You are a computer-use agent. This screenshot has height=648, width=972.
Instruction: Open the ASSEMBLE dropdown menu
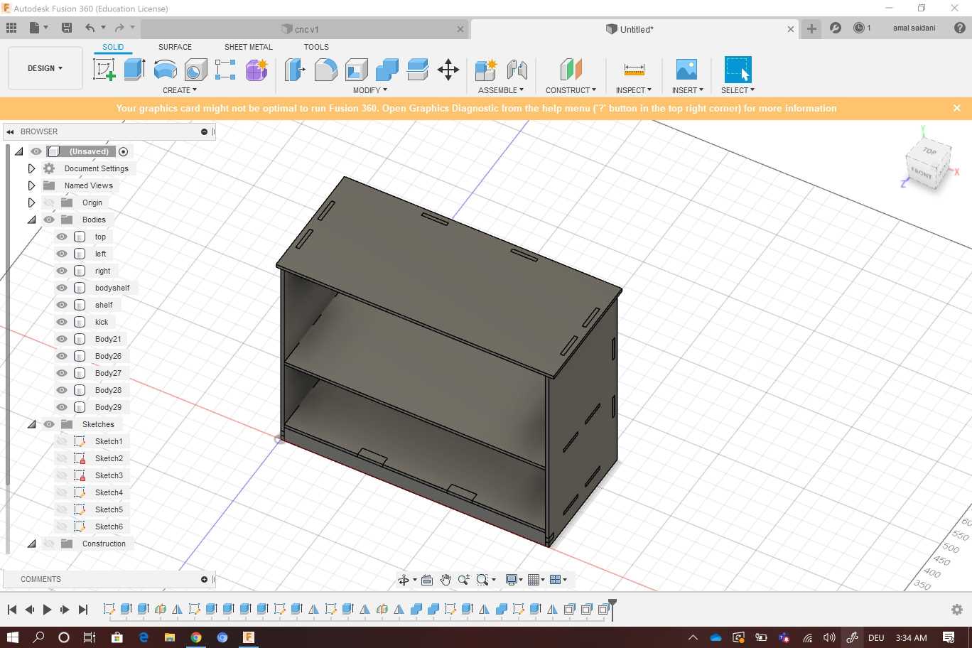point(501,90)
